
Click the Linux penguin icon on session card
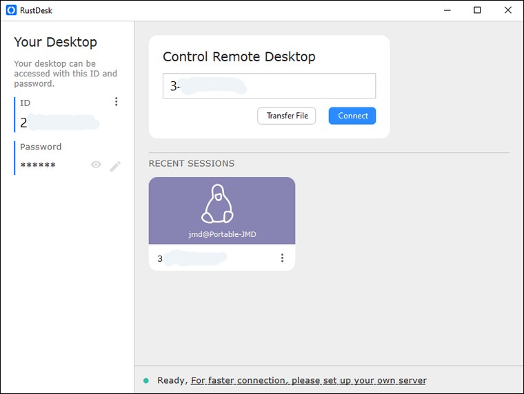coord(218,203)
